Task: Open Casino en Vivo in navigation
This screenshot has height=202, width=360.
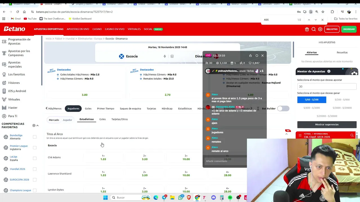Action: [x=115, y=29]
